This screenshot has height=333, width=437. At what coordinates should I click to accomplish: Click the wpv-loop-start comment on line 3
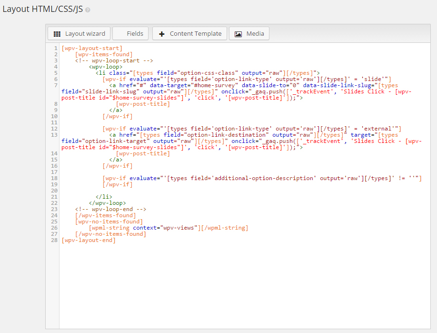114,61
